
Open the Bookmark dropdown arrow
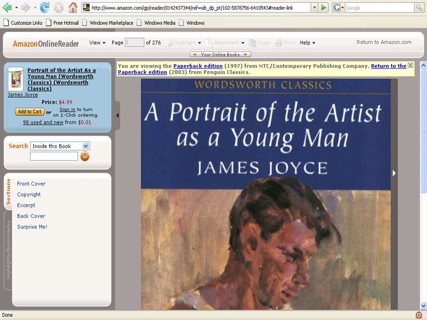point(243,43)
